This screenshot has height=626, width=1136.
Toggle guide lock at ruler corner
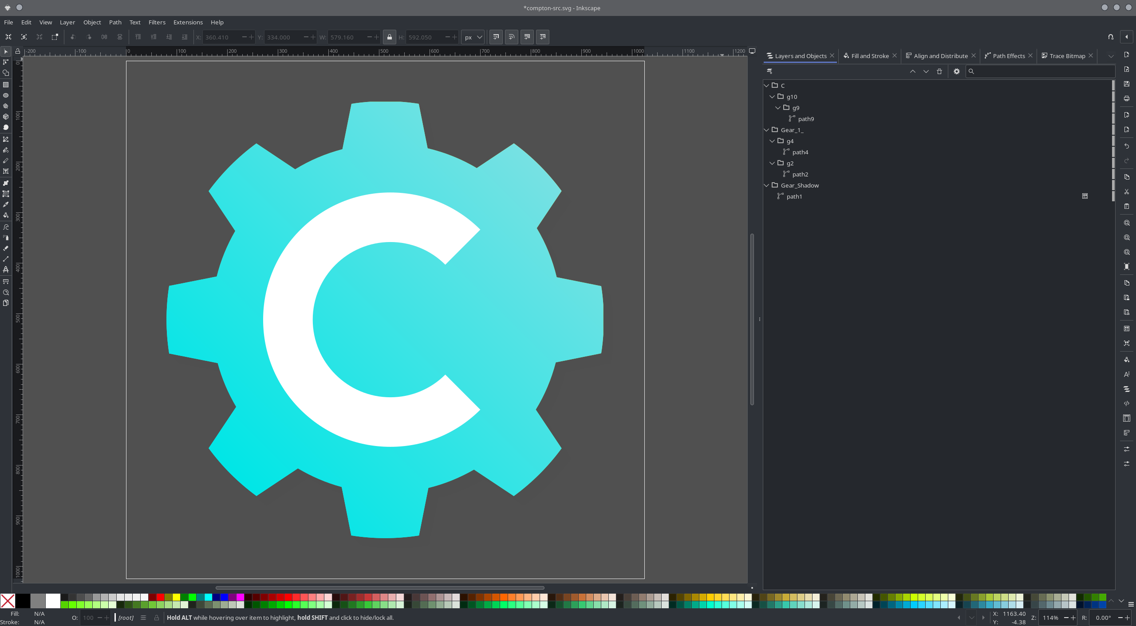click(x=18, y=51)
